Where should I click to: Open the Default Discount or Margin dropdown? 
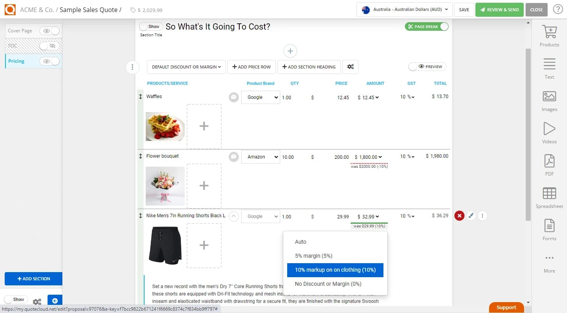(186, 67)
